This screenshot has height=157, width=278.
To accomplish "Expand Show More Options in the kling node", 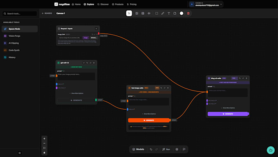I will (228, 108).
